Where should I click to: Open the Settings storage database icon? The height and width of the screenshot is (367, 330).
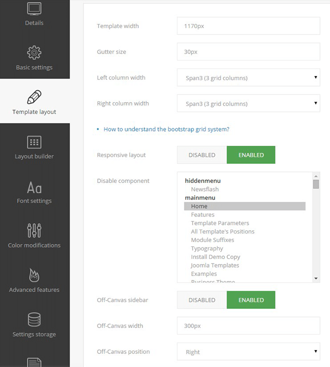point(34,319)
